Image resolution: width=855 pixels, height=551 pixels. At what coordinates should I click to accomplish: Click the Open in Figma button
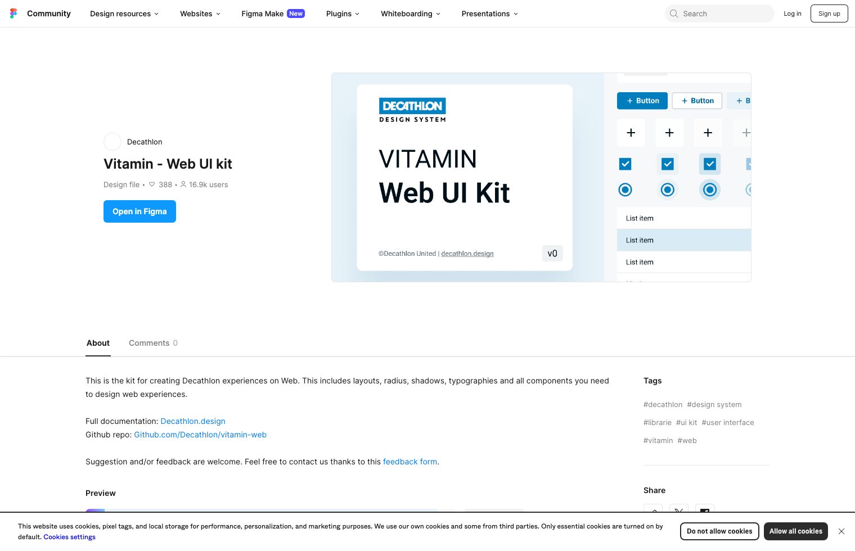click(139, 211)
